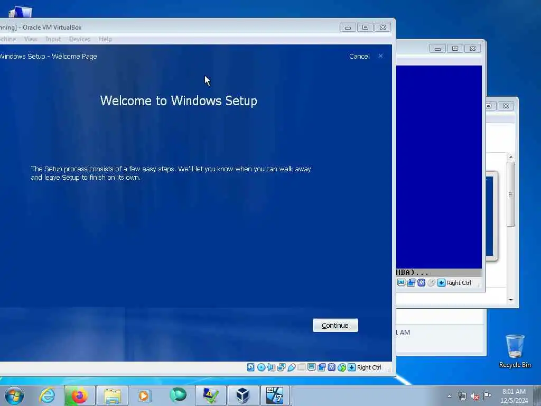The width and height of the screenshot is (541, 406).
Task: Click CPU virtualization 'V' icon in front VM
Action: click(332, 367)
